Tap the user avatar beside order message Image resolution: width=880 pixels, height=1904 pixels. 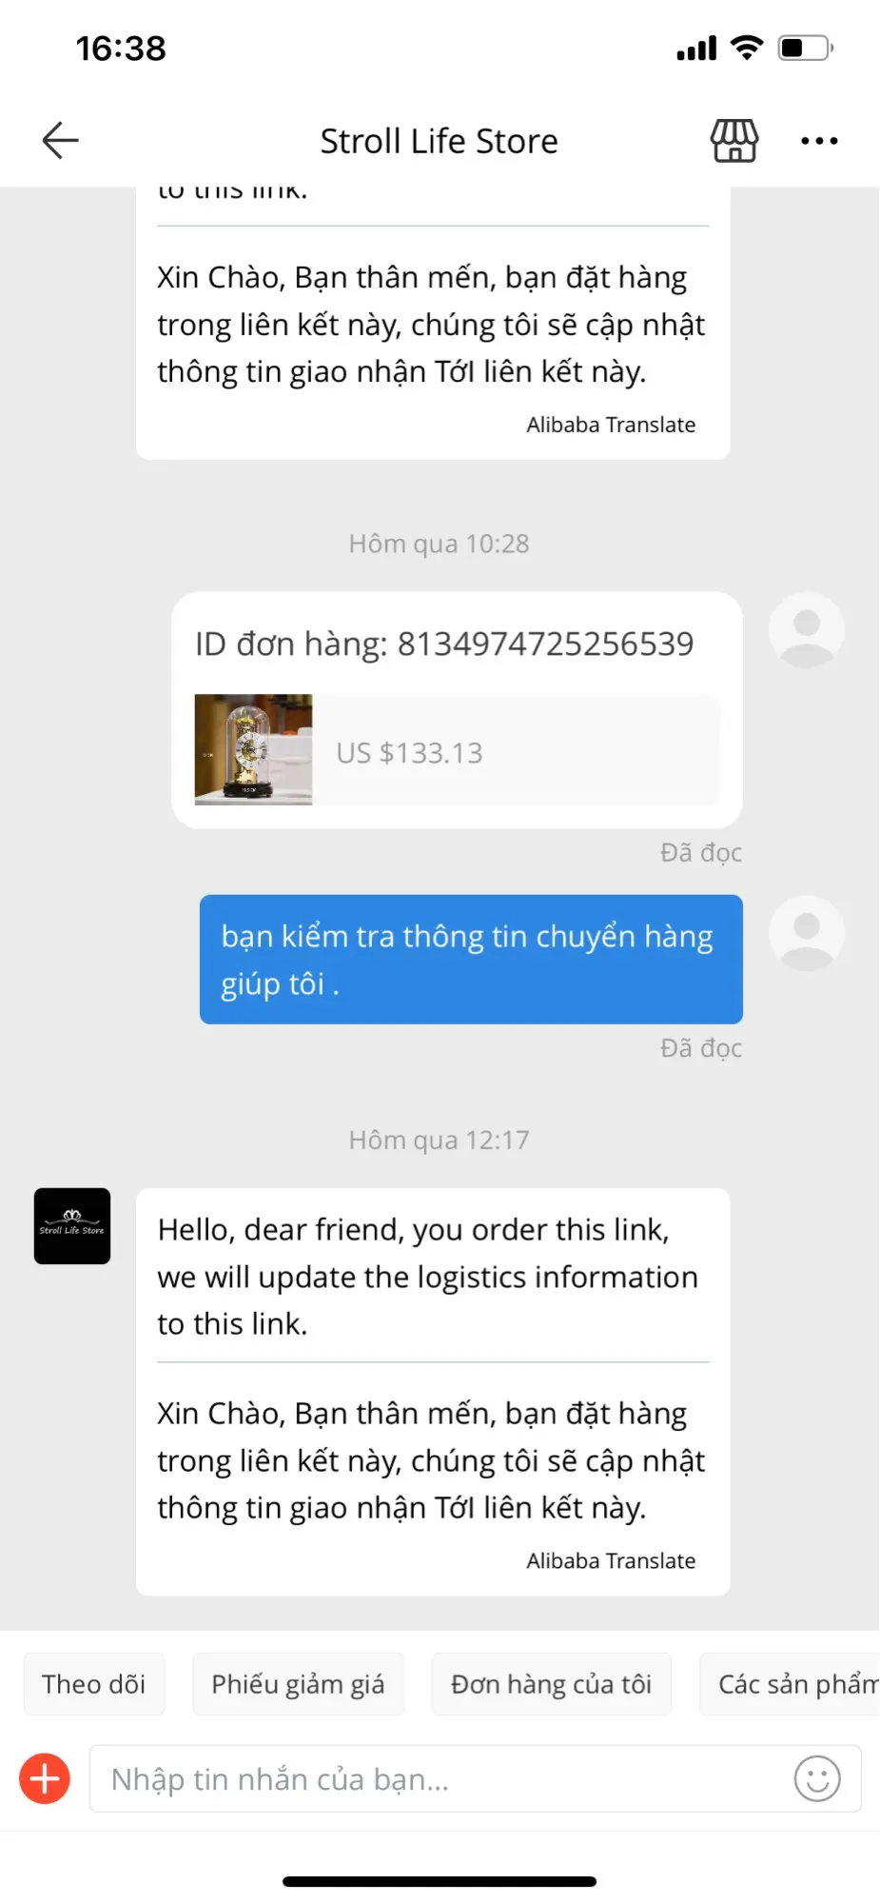(807, 630)
